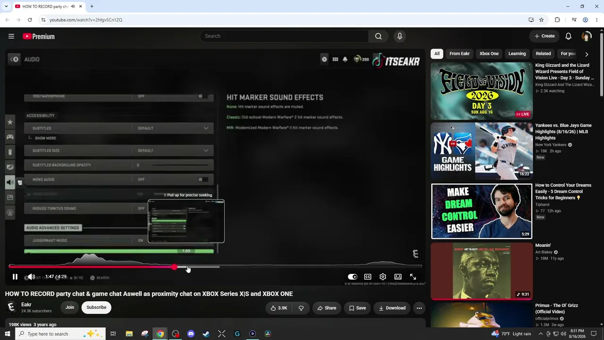Bookmark this page with the star

point(541,20)
